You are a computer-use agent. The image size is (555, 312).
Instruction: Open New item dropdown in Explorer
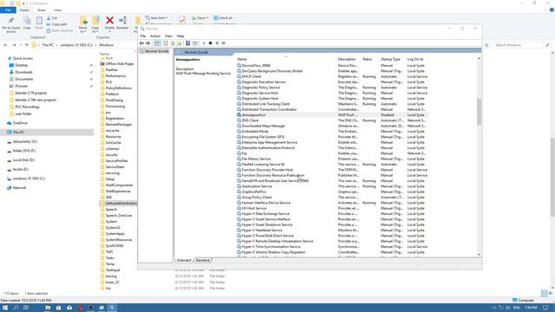pyautogui.click(x=157, y=17)
